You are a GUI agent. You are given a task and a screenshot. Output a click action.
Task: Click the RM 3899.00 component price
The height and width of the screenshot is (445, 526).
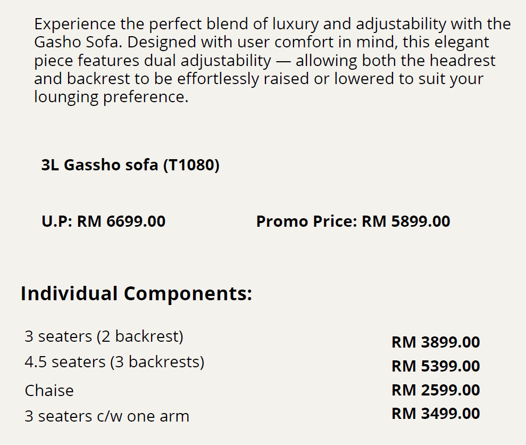point(435,342)
